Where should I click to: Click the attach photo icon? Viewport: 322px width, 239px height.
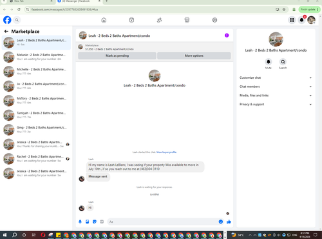click(x=88, y=222)
